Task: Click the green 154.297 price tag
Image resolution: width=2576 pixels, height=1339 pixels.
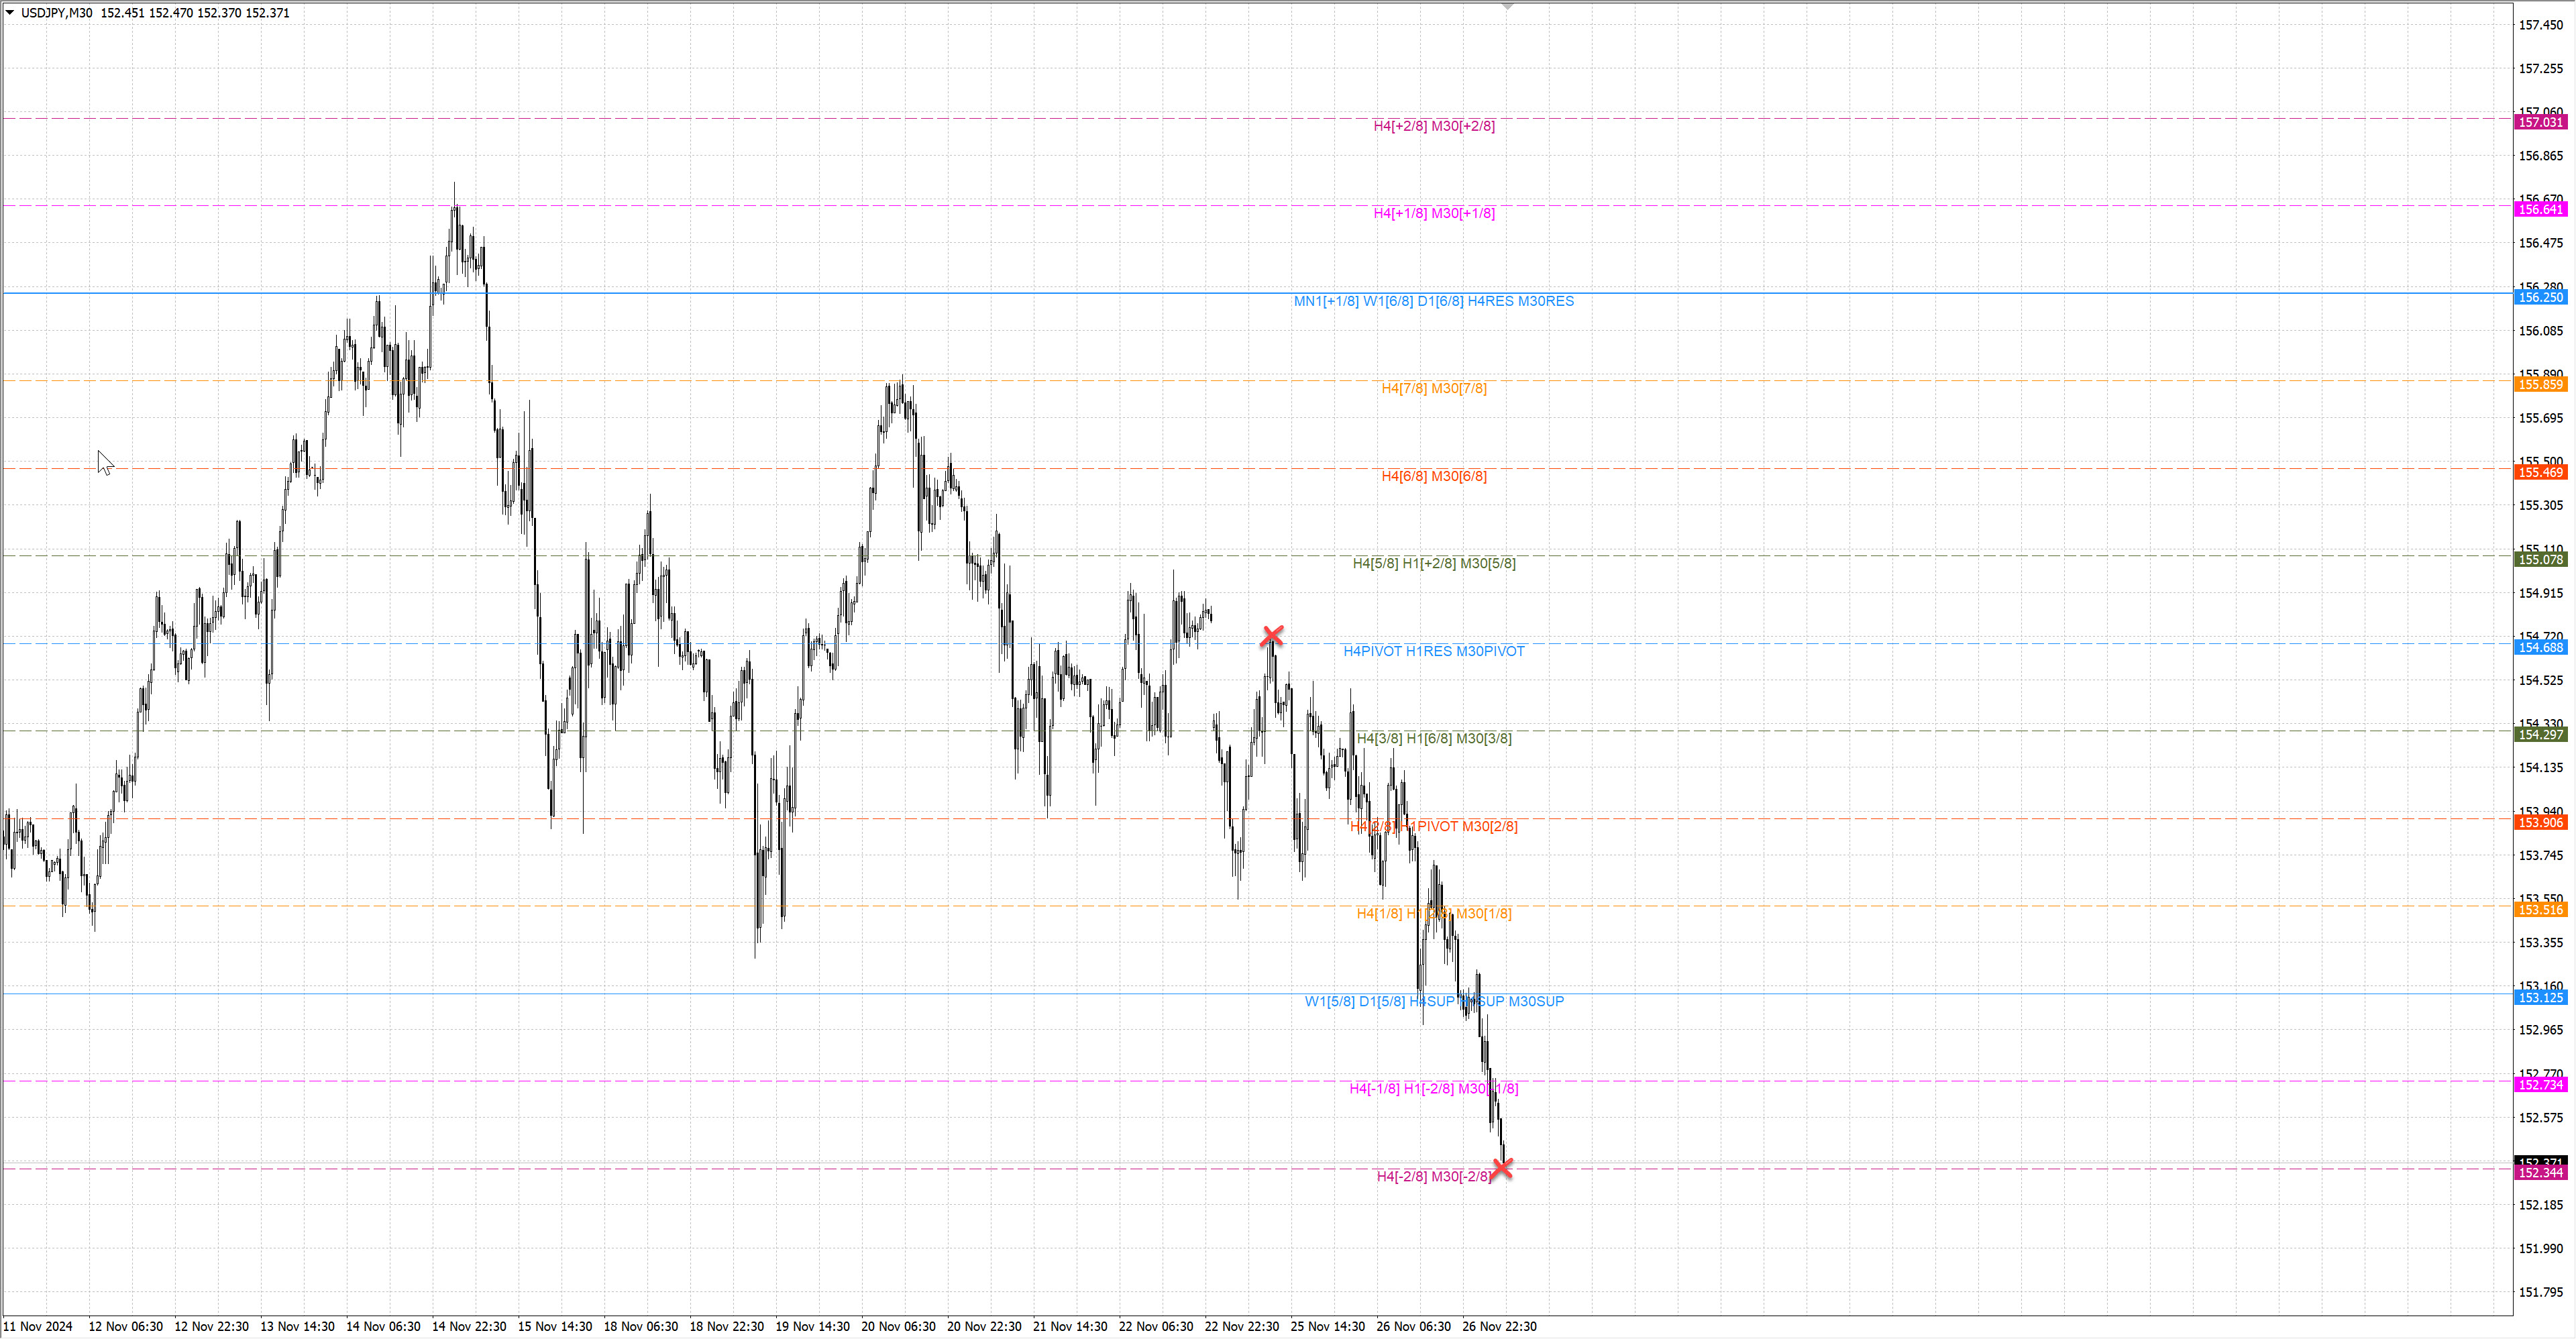Action: (2540, 735)
